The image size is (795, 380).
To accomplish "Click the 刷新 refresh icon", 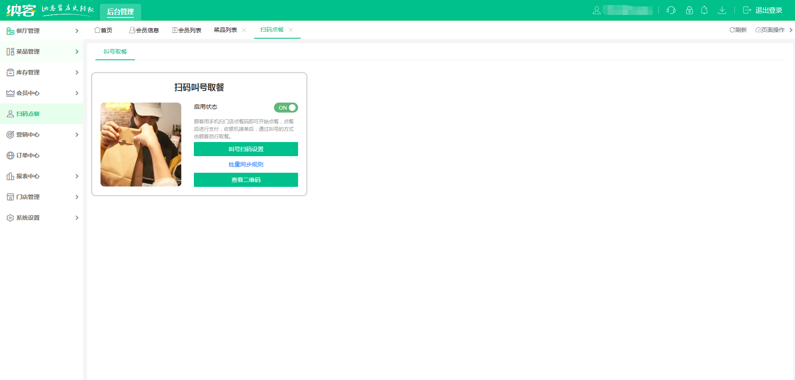I will 732,30.
